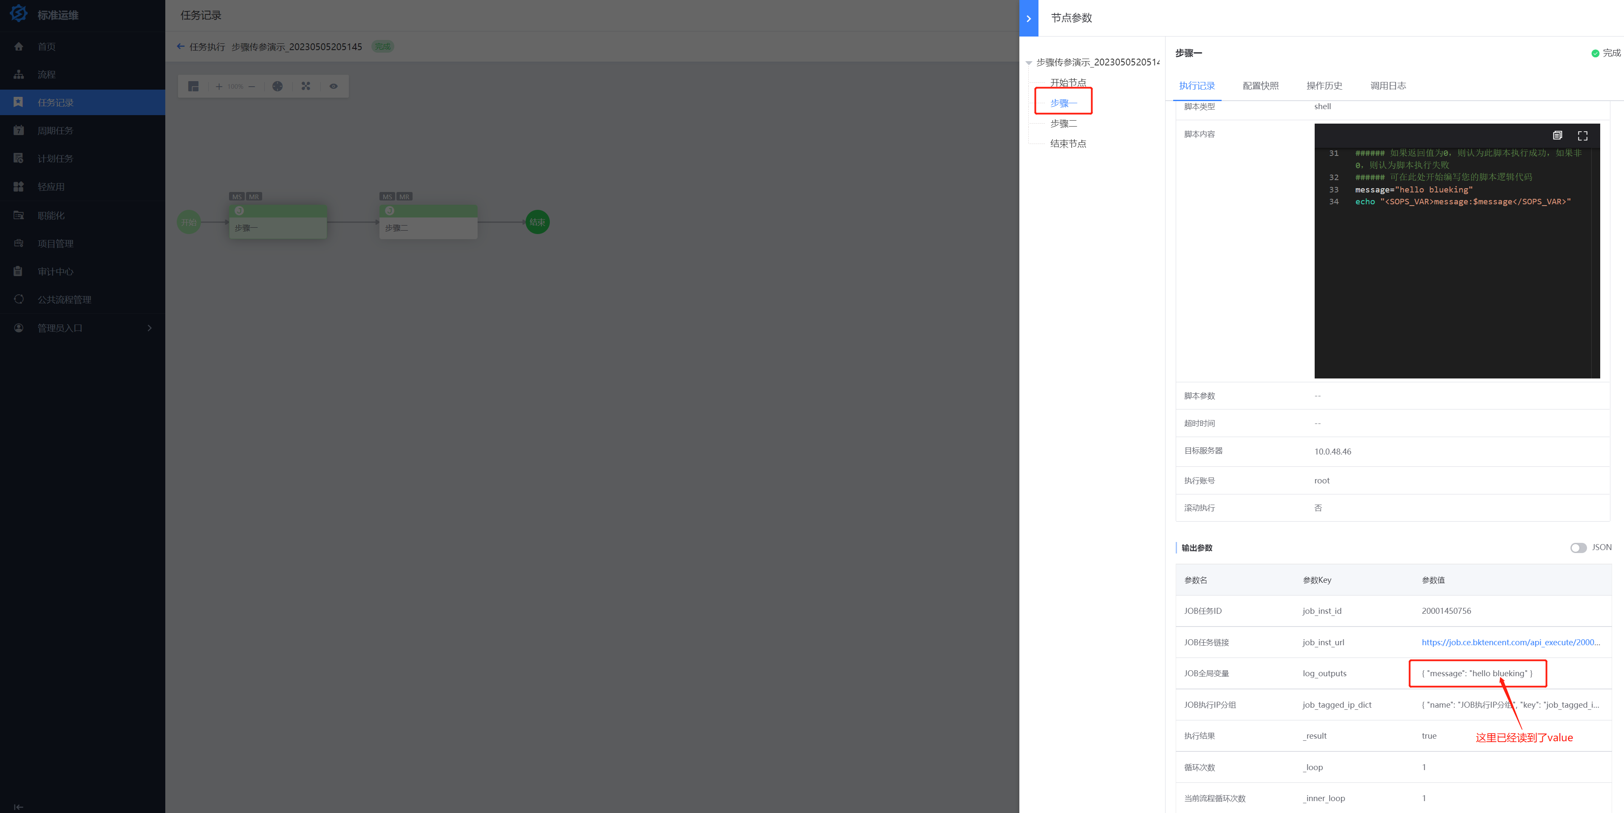Open the 调用日志 tab

click(1388, 86)
